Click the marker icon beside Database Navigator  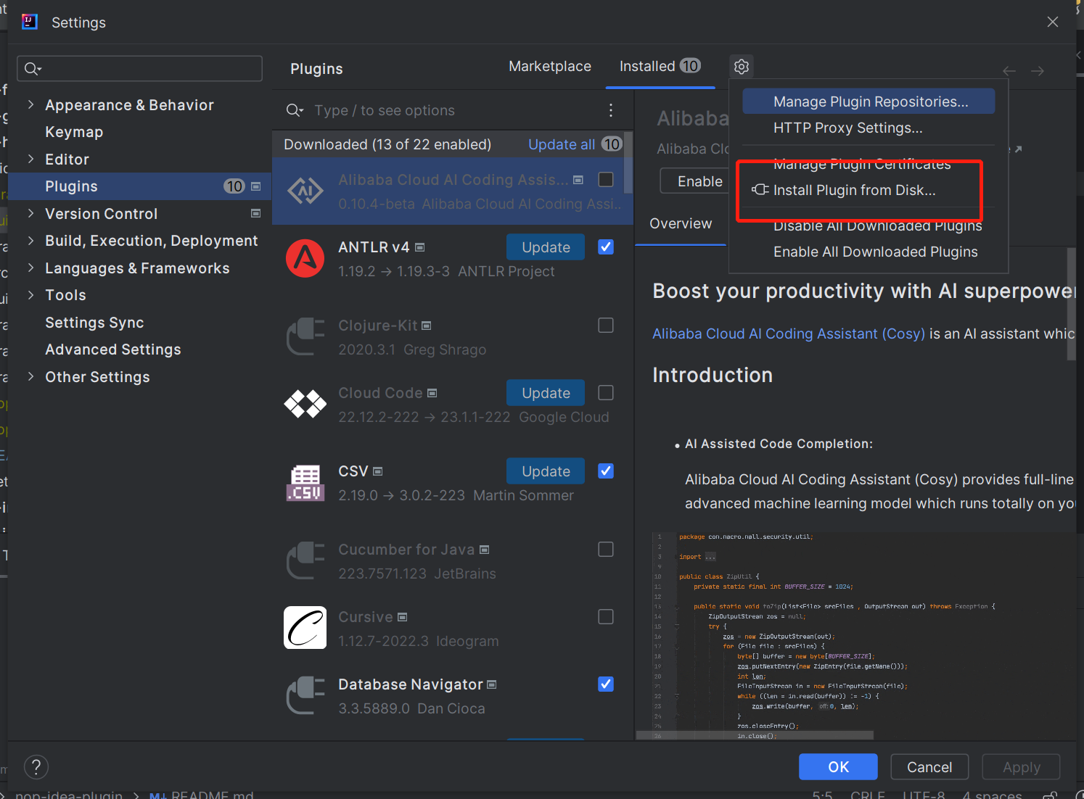tap(491, 684)
